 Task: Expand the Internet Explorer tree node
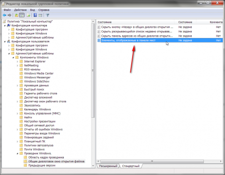(x=17, y=61)
